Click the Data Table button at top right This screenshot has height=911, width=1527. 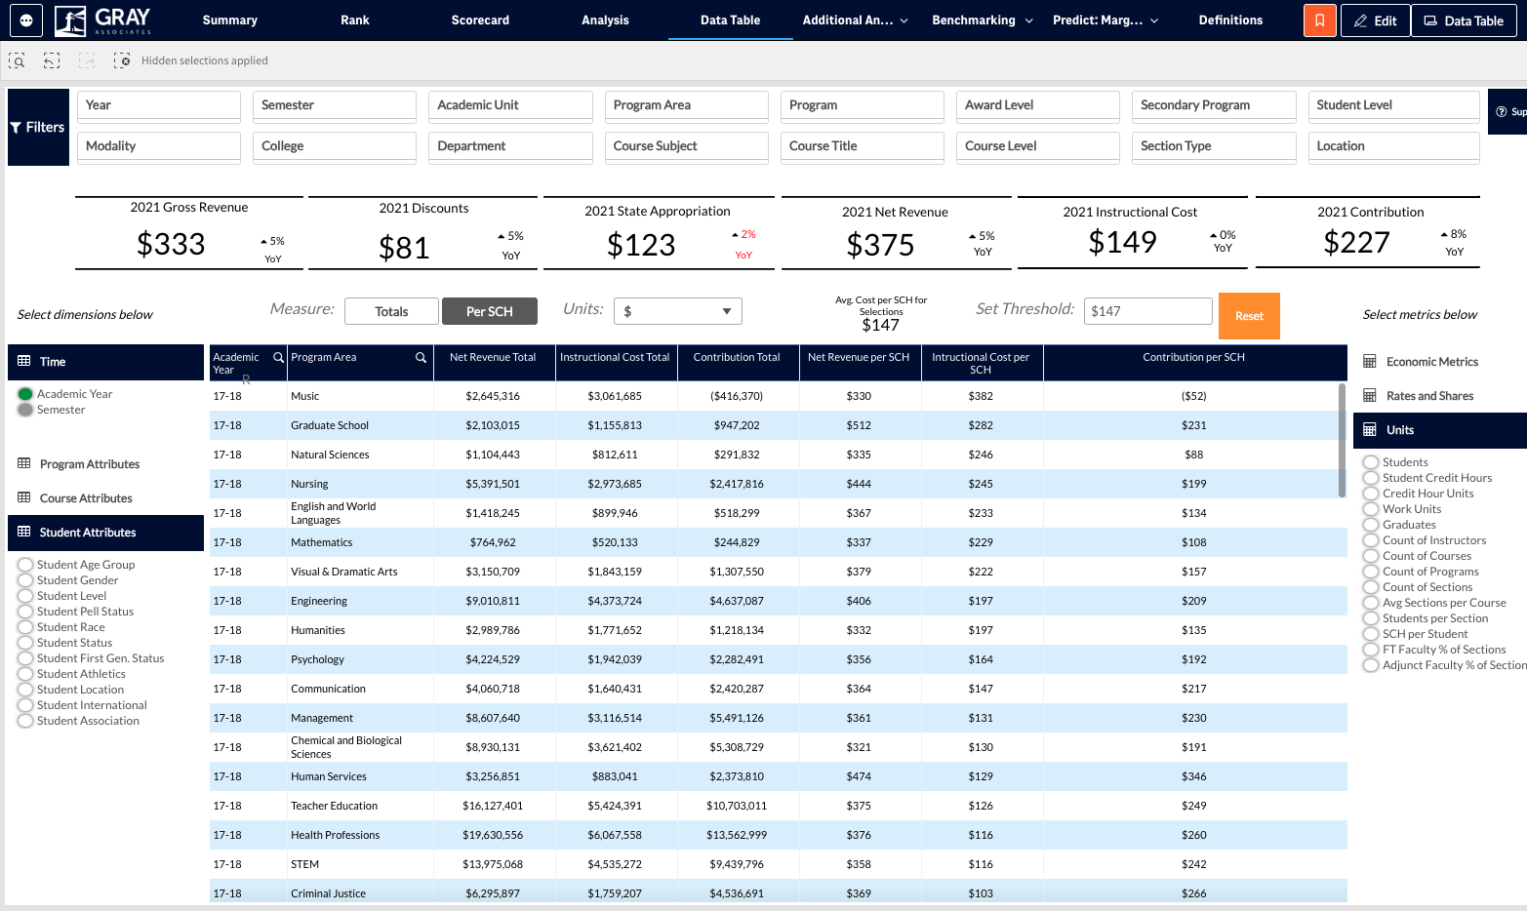tap(1464, 20)
